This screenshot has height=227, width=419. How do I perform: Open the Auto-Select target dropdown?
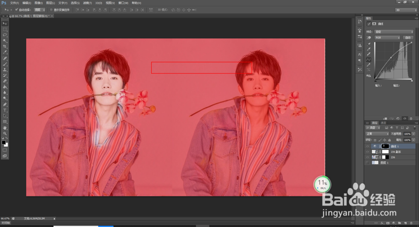coord(40,10)
